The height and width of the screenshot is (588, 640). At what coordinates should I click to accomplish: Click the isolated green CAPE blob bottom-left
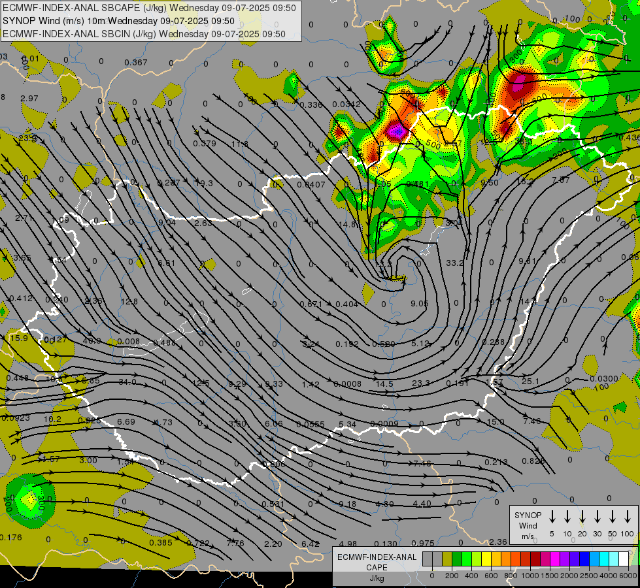(29, 500)
